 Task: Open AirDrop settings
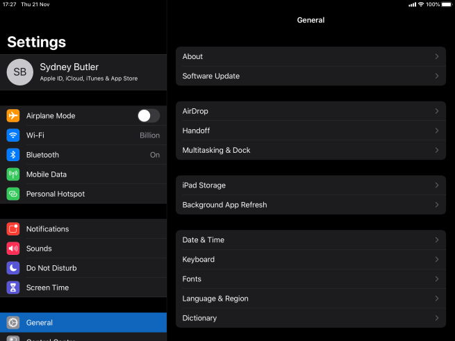coord(310,111)
